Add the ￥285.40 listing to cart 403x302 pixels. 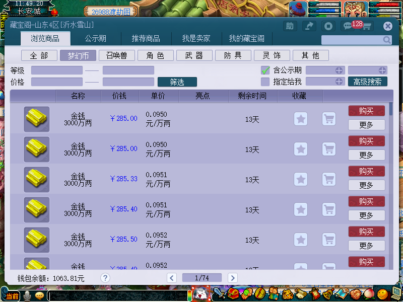point(329,209)
